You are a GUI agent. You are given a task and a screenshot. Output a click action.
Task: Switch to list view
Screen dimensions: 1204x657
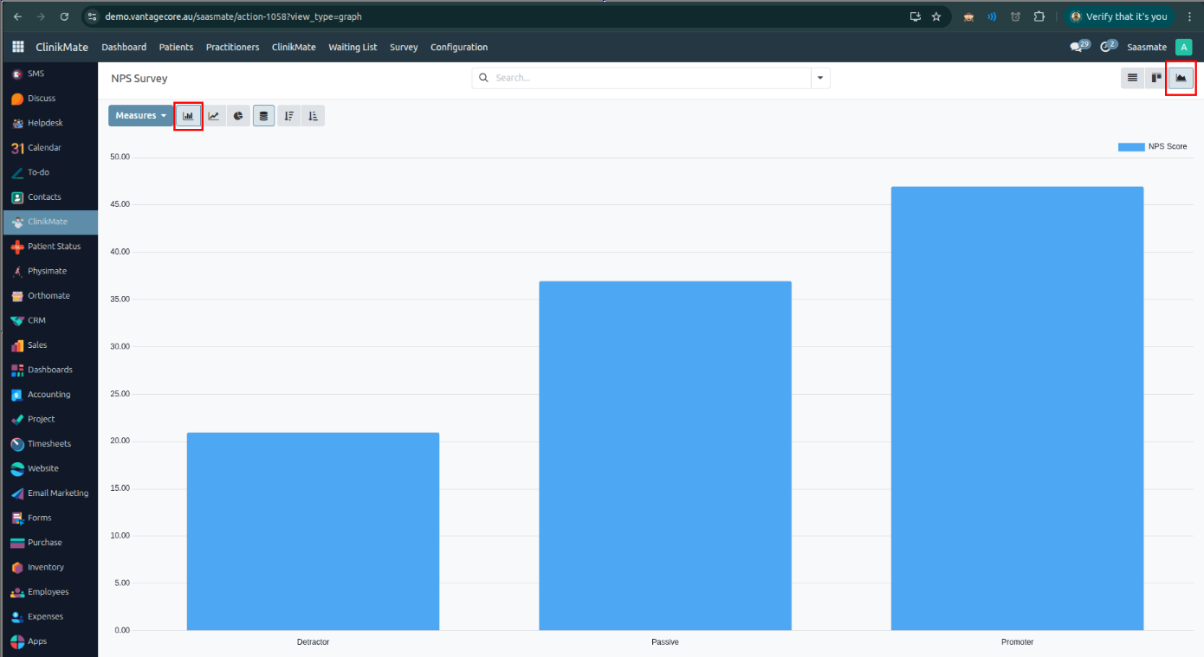coord(1131,78)
